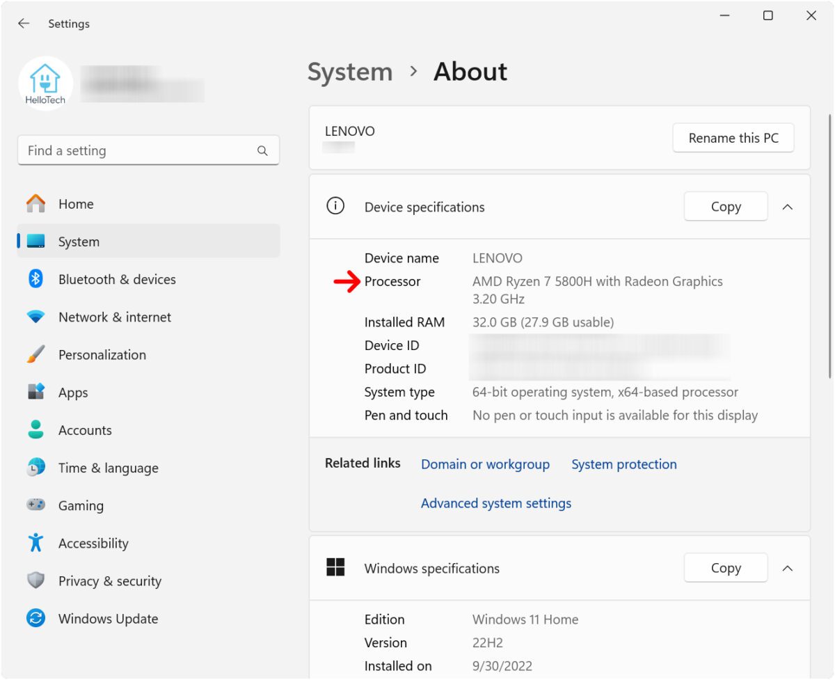Click the Processor label
Viewport: 835px width, 680px height.
pyautogui.click(x=392, y=281)
